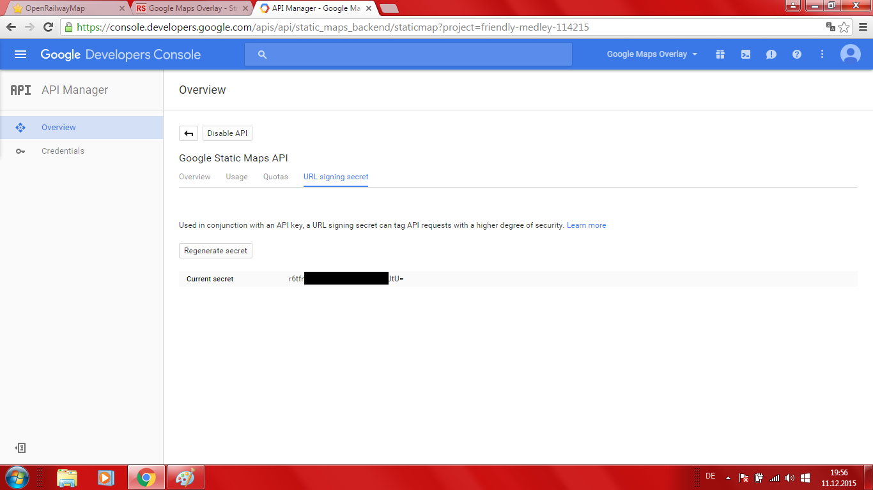
Task: Bookmark this page with the star icon
Action: (x=844, y=27)
